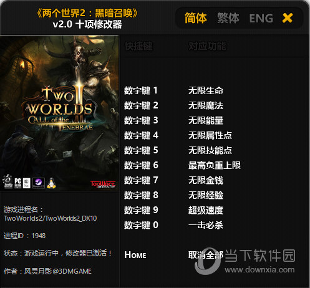Click the Home hotkey label
Screen dimensions: 310x288
[135, 255]
